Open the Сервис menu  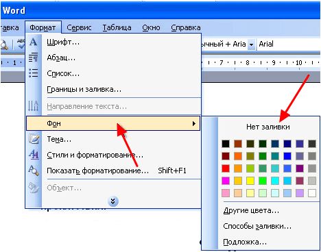click(x=79, y=27)
